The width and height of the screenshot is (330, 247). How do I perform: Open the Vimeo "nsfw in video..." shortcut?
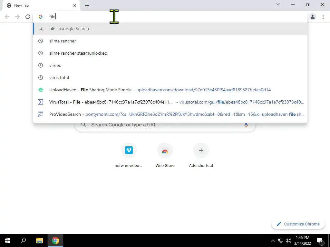coord(129,156)
